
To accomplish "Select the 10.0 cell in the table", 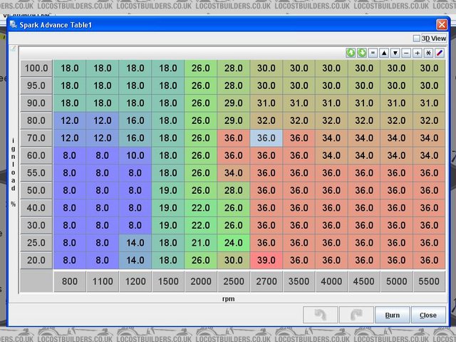I will pos(135,155).
